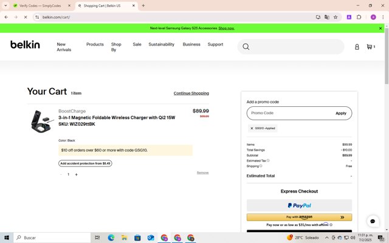389x243 pixels.
Task: Open File Explorer from taskbar
Action: [124, 238]
